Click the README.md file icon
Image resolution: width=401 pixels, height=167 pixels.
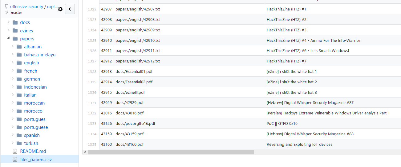pos(15,151)
